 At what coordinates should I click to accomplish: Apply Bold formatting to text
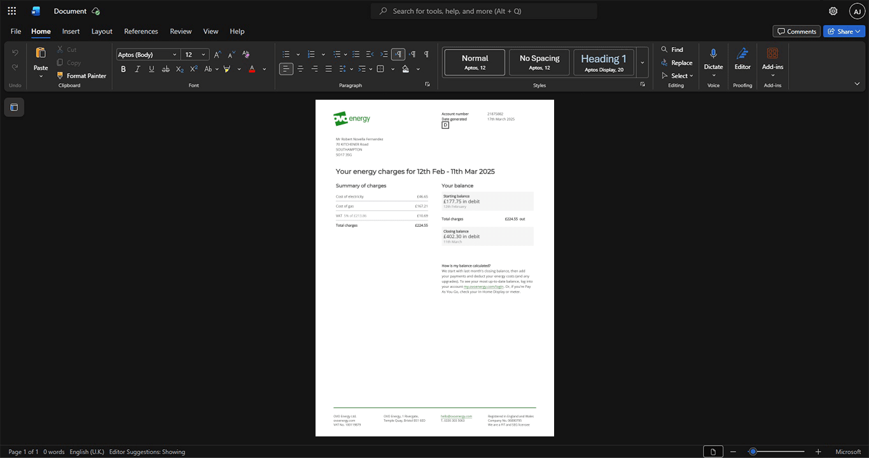coord(123,69)
